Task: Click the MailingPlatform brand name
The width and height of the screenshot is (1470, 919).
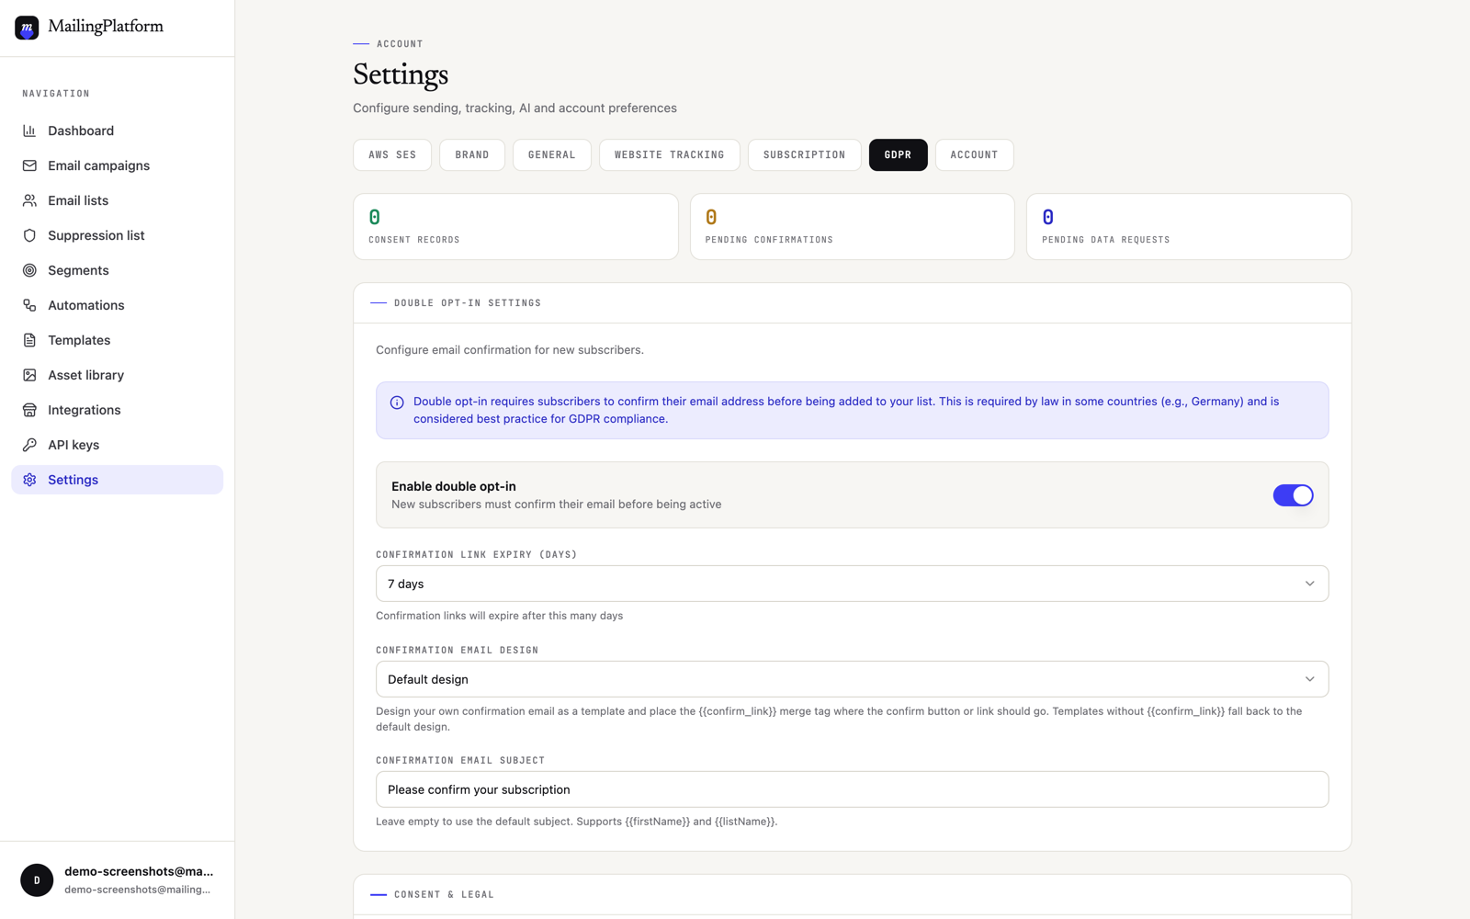Action: pyautogui.click(x=106, y=27)
